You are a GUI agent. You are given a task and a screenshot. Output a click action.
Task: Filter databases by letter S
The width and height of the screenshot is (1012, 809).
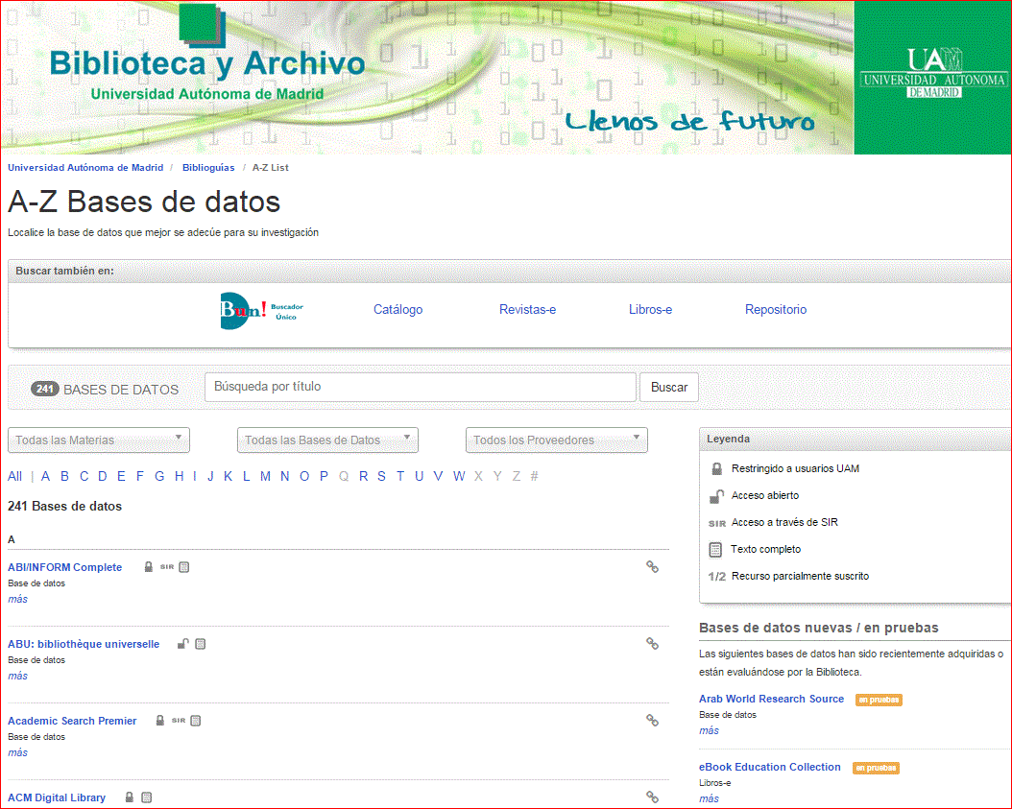[x=381, y=476]
